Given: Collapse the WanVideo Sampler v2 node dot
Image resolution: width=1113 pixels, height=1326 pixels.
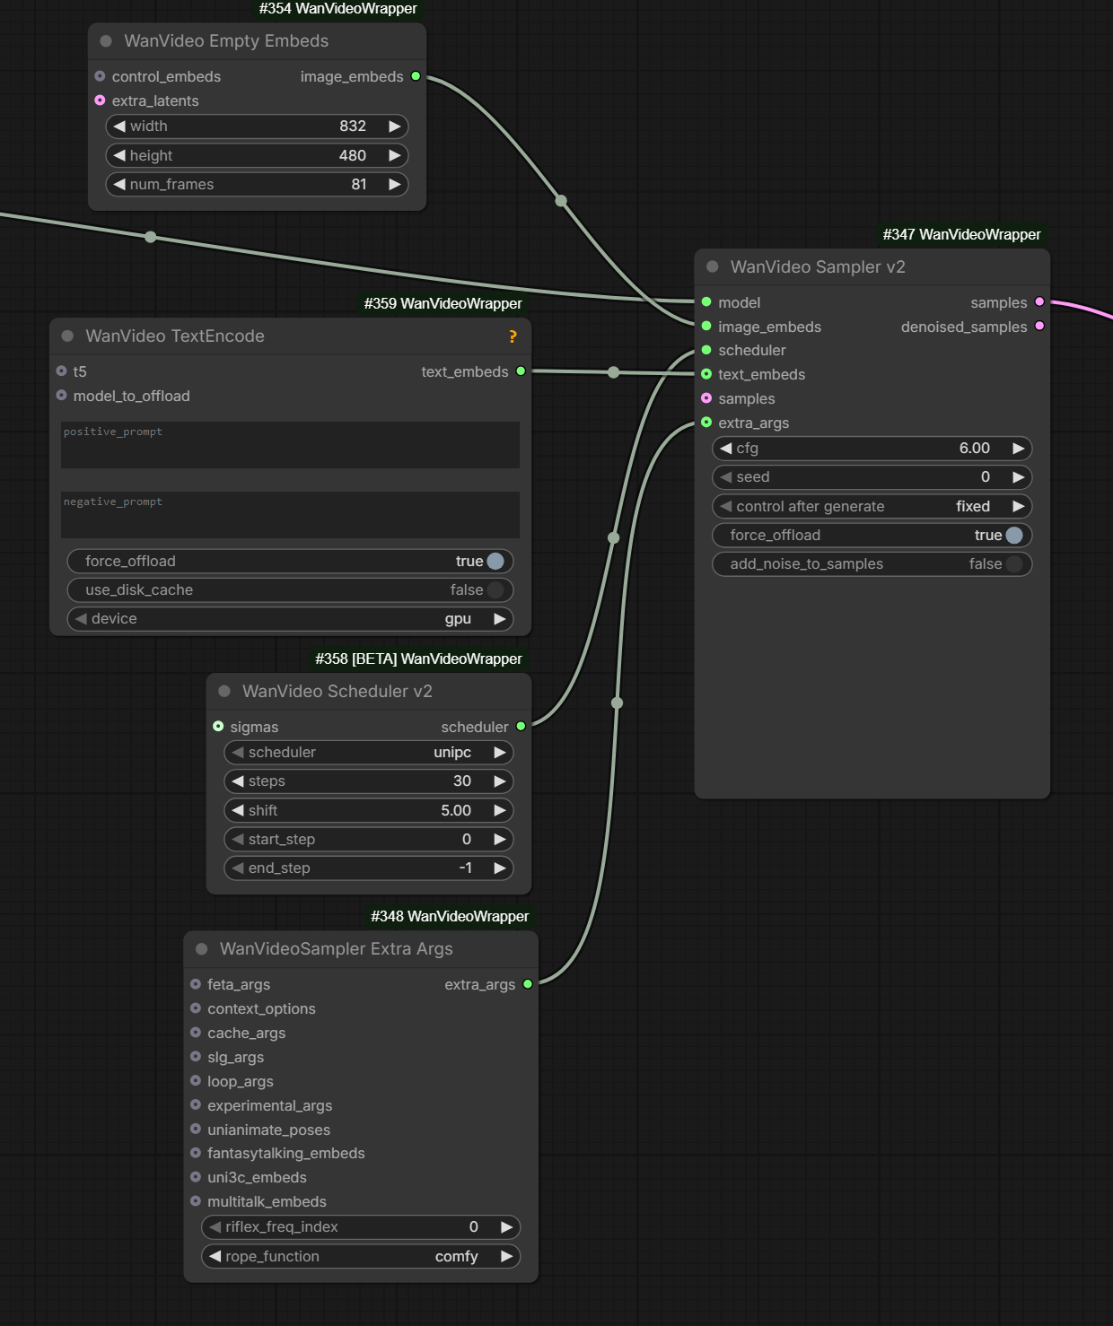Looking at the screenshot, I should [713, 266].
